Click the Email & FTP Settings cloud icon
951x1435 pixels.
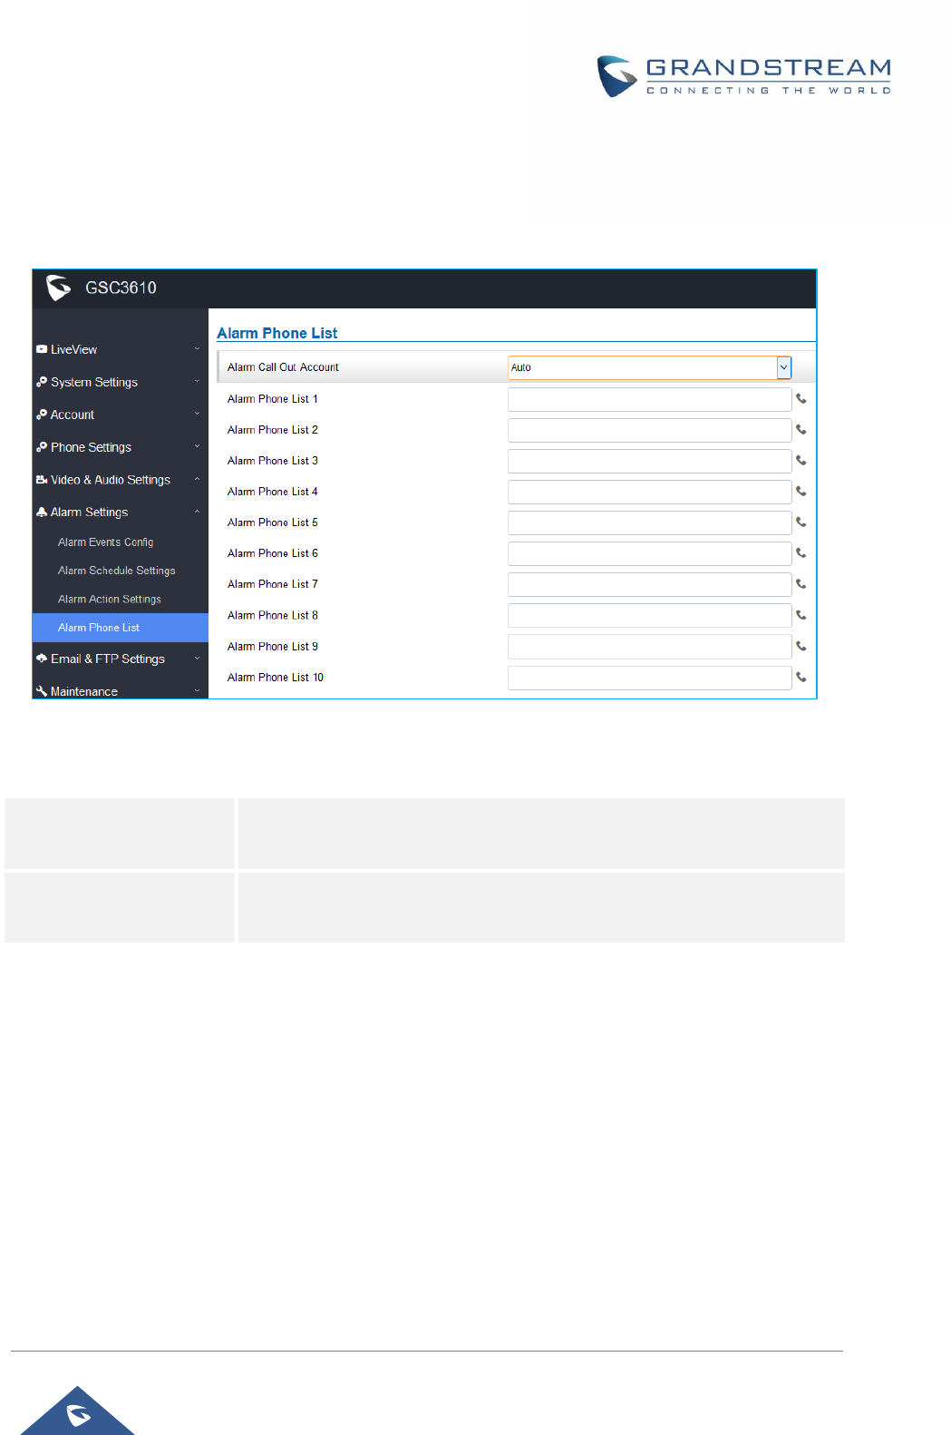[x=42, y=659]
